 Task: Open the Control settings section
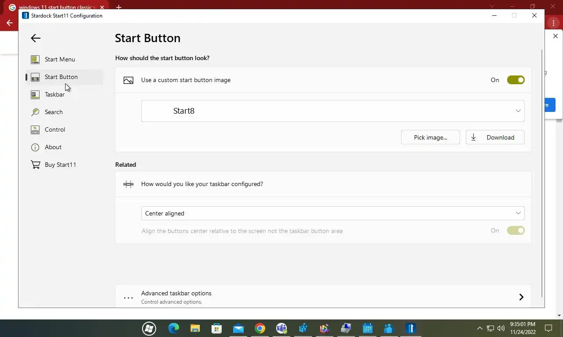(x=64, y=129)
